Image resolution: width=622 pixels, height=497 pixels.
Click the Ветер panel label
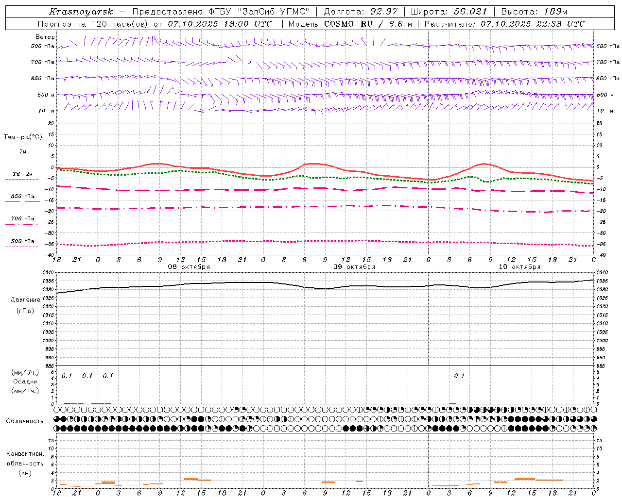45,37
